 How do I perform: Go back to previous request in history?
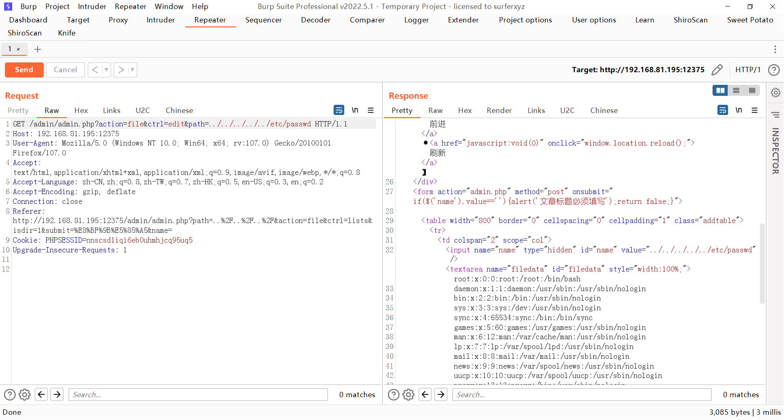(95, 70)
